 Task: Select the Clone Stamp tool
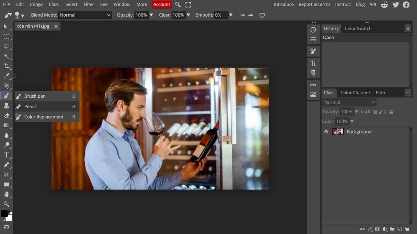(x=6, y=105)
